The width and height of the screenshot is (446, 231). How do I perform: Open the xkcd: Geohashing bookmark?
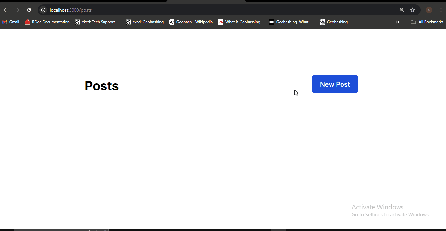click(145, 22)
